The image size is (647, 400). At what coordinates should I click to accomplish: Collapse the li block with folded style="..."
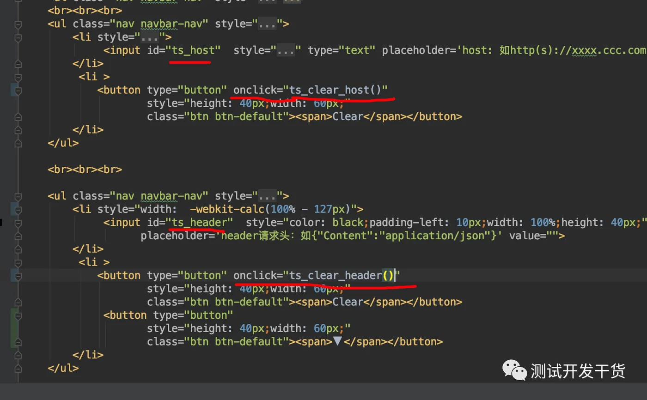coord(18,37)
